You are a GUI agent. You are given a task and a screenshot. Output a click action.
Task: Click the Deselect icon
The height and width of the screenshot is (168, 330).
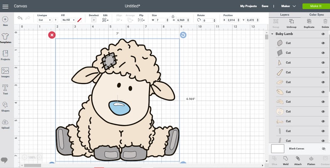(x=94, y=20)
